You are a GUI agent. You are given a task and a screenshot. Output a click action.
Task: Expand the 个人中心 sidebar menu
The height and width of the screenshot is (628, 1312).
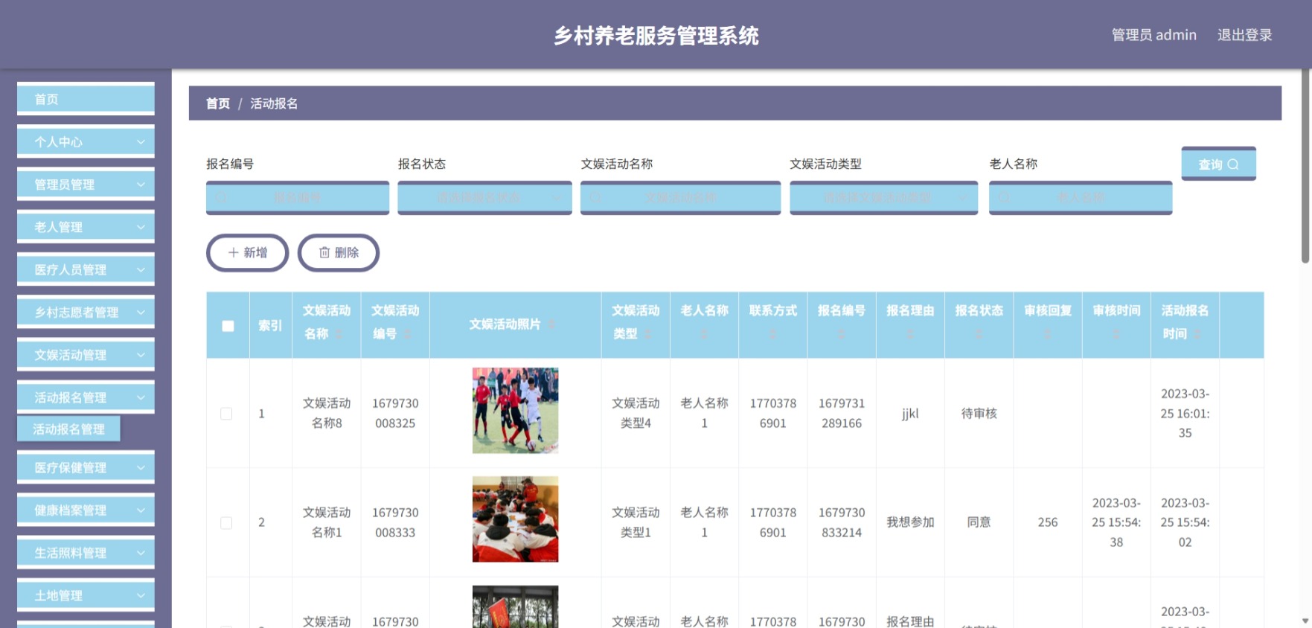click(x=86, y=141)
